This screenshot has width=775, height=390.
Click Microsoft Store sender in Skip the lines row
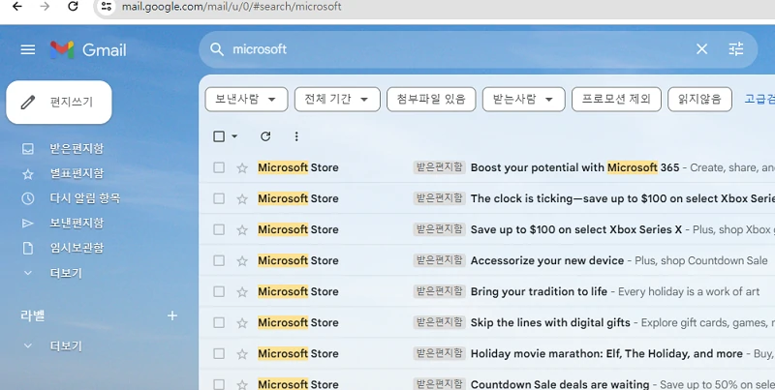pyautogui.click(x=298, y=323)
